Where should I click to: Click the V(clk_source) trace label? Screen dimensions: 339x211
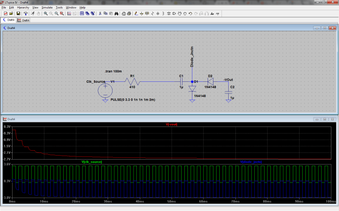[91, 161]
